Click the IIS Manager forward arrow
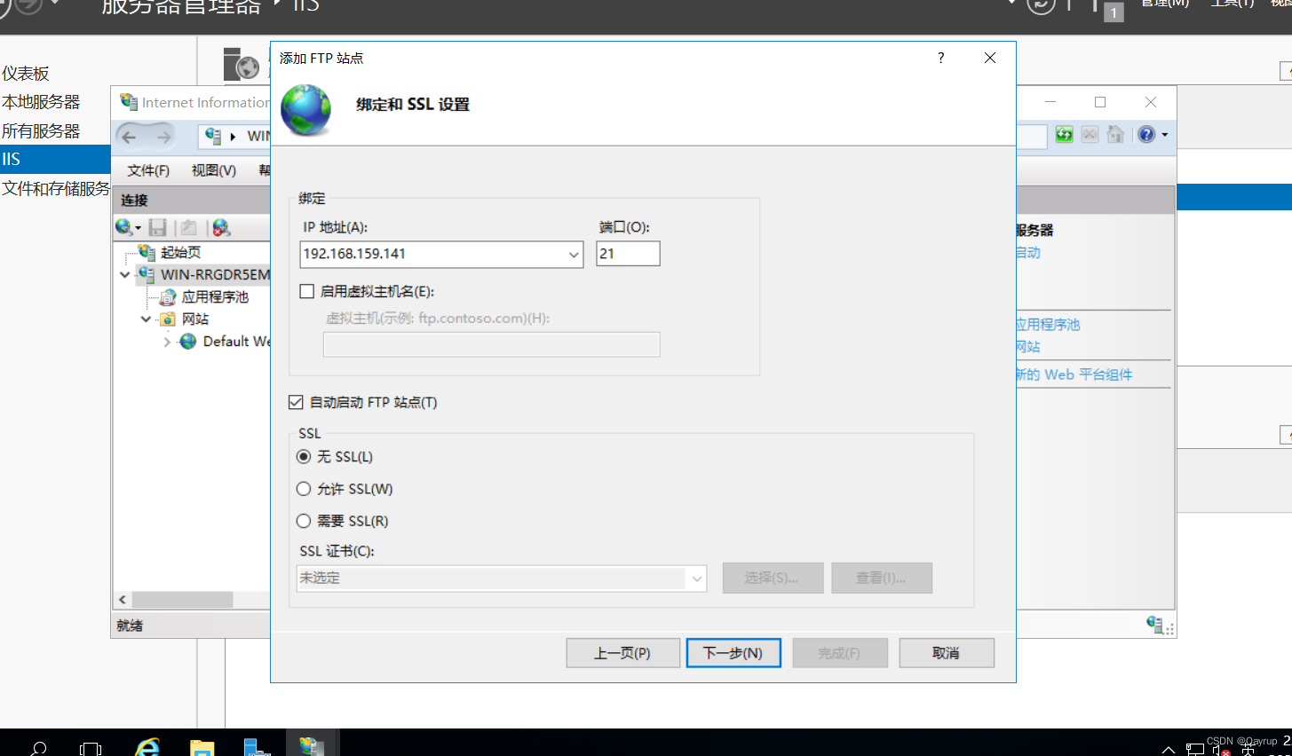 click(x=163, y=137)
